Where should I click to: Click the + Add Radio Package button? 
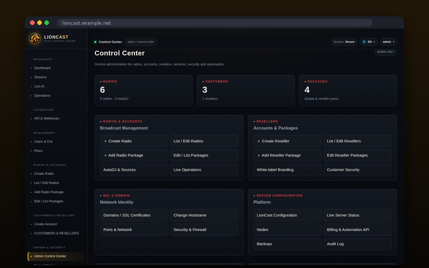134,155
